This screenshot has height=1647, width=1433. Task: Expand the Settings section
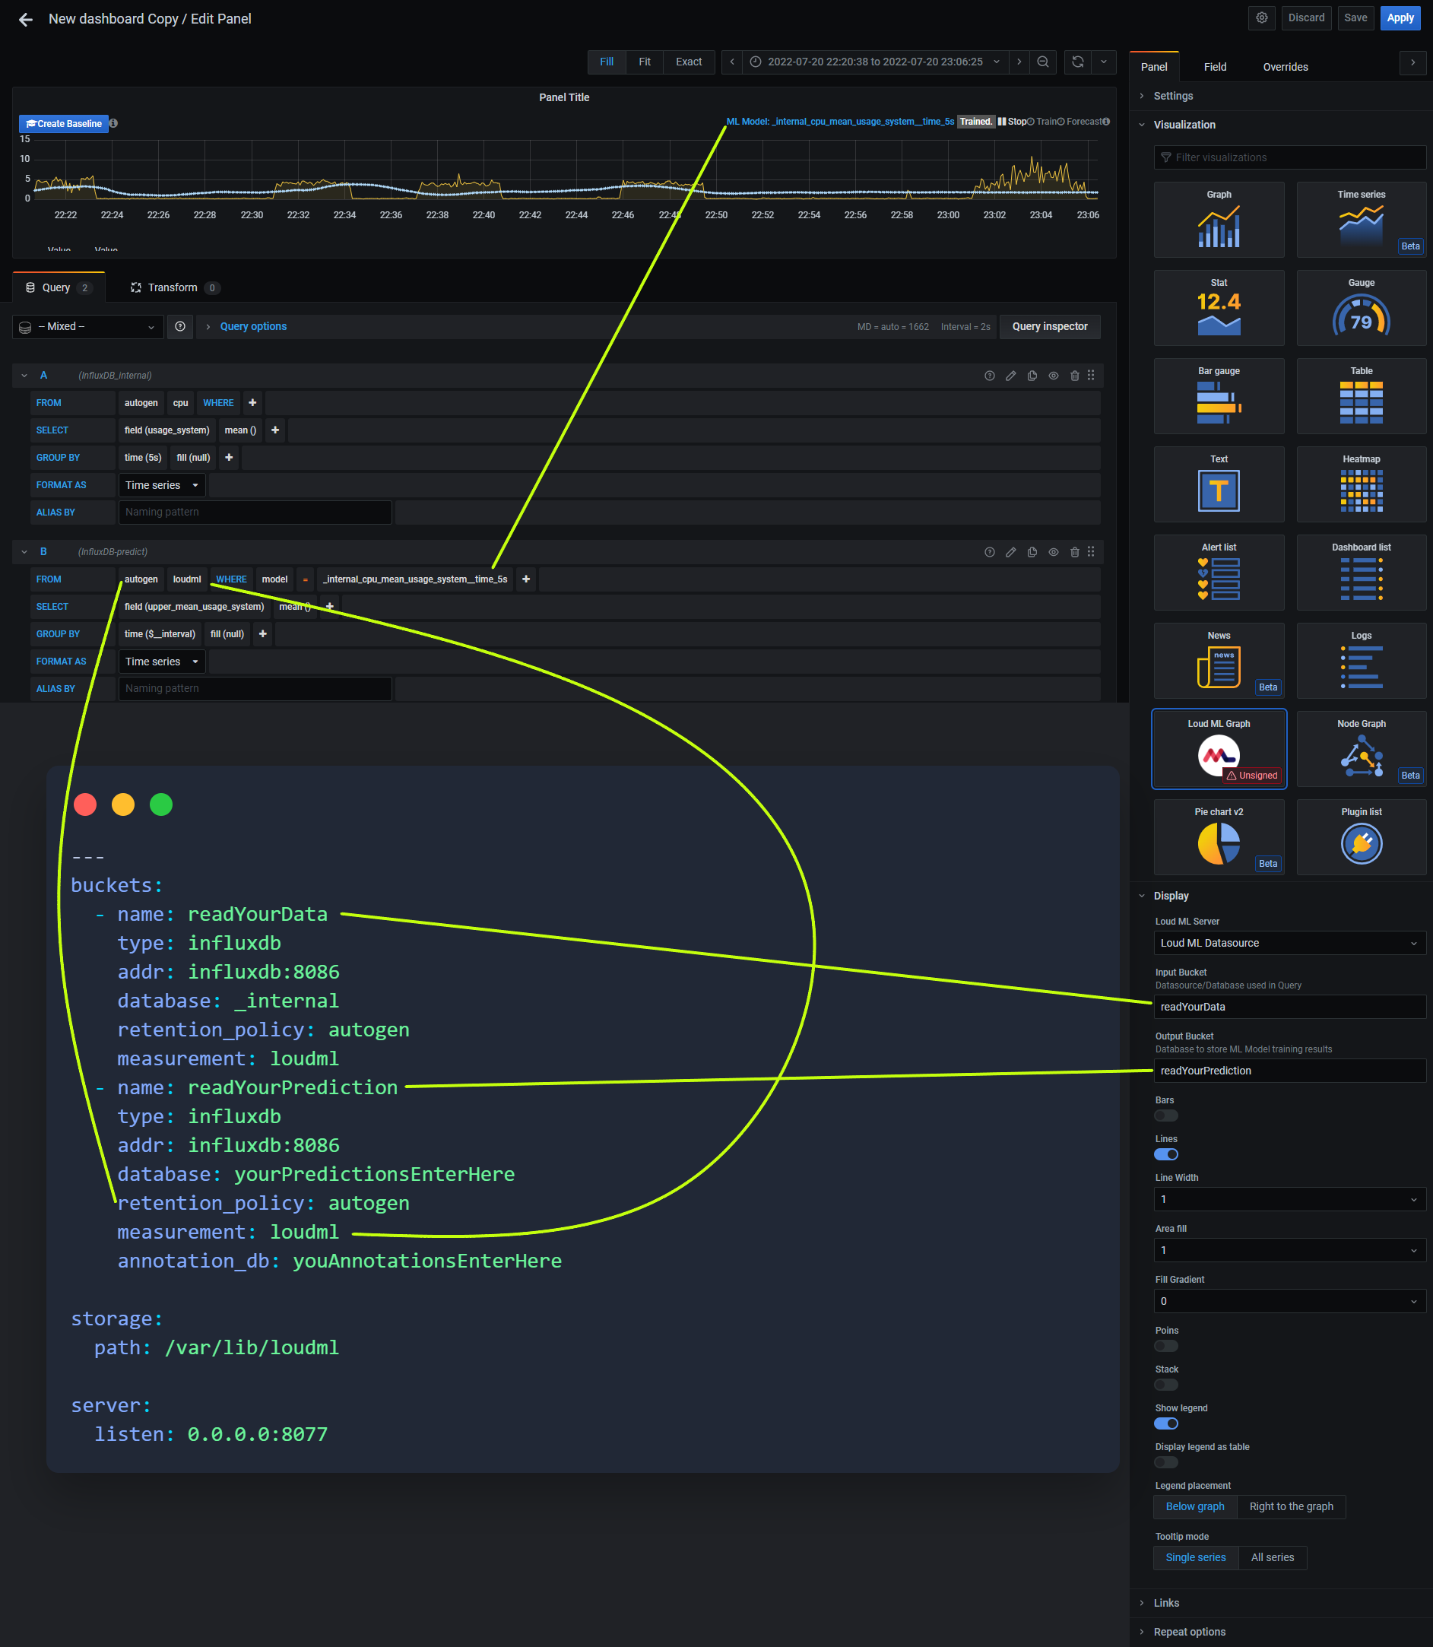coord(1173,95)
